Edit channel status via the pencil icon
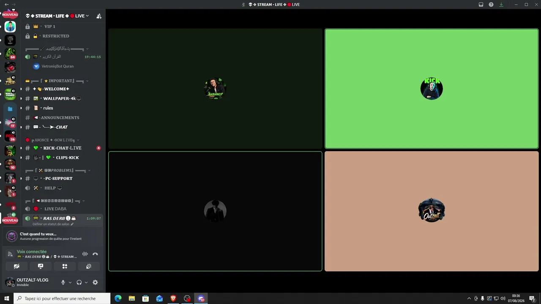 72,224
